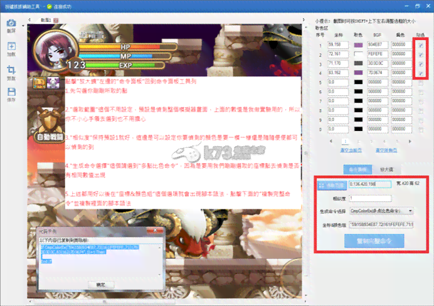Image resolution: width=434 pixels, height=306 pixels.
Task: Click the confirm button in code dialog
Action: [x=101, y=285]
